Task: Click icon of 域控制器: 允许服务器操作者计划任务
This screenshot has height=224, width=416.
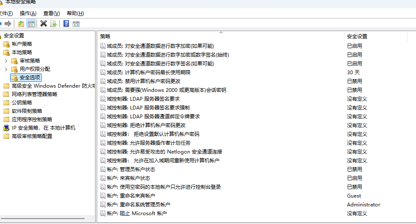Action: (103, 143)
